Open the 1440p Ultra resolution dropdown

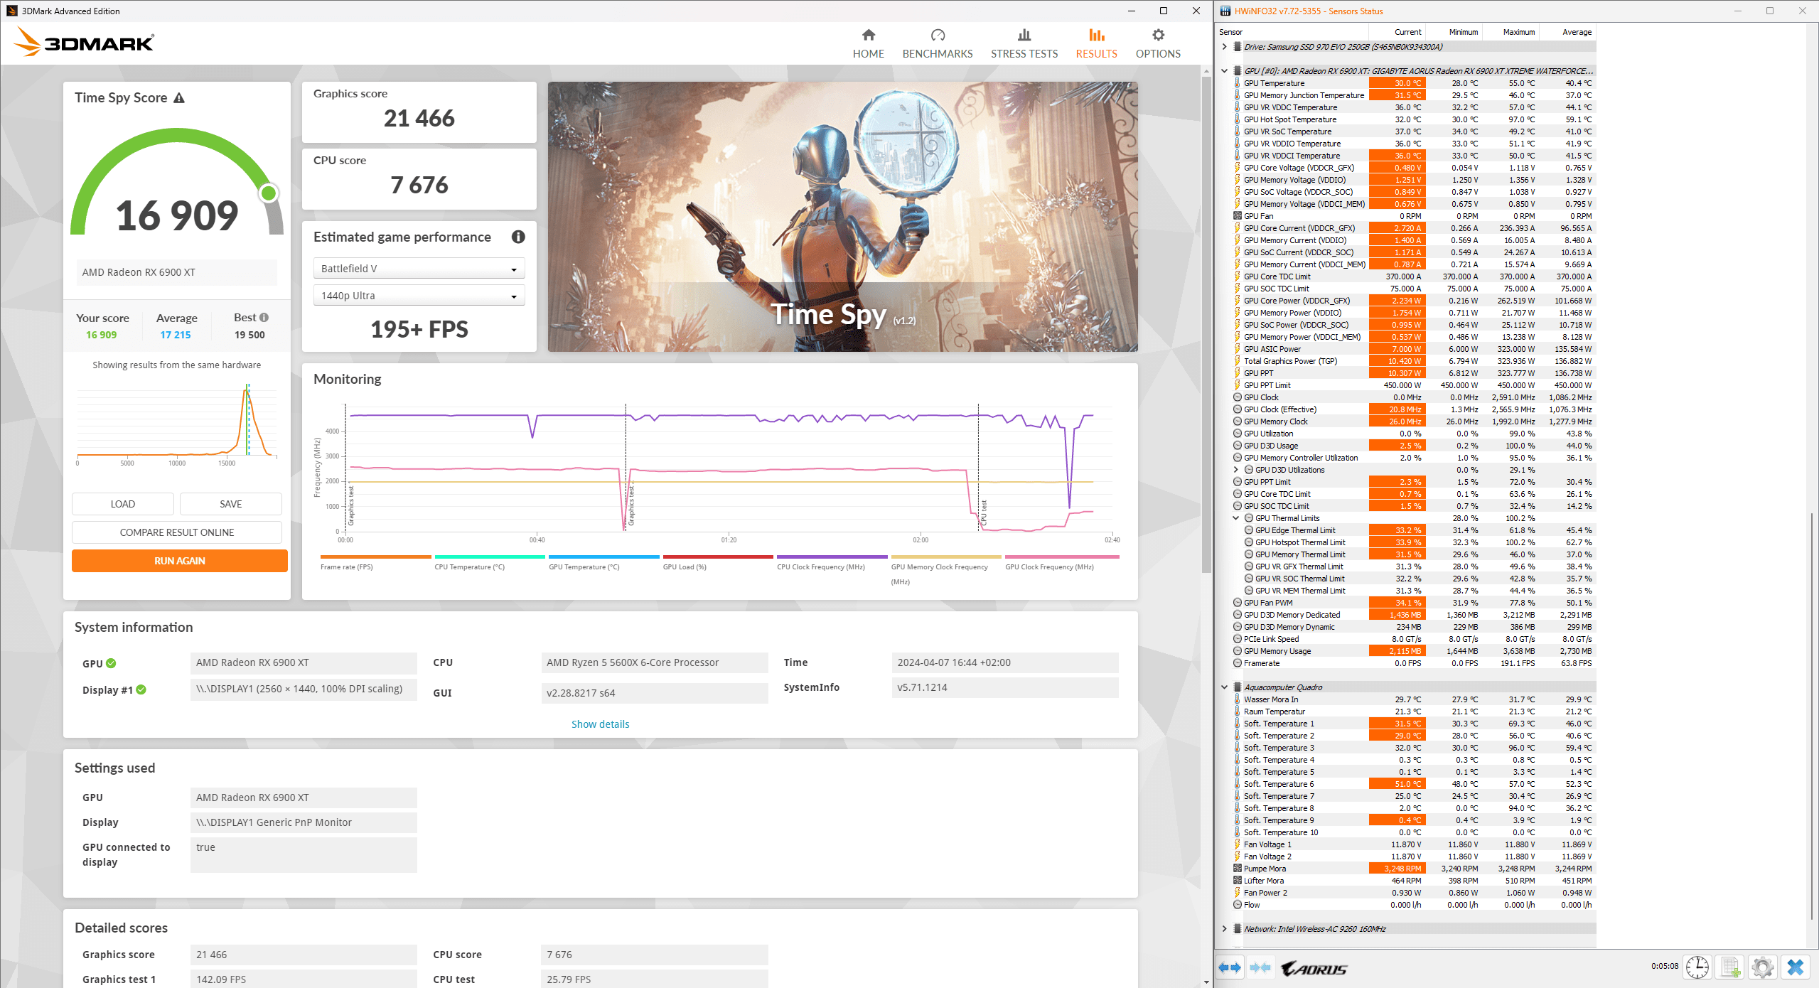click(419, 296)
